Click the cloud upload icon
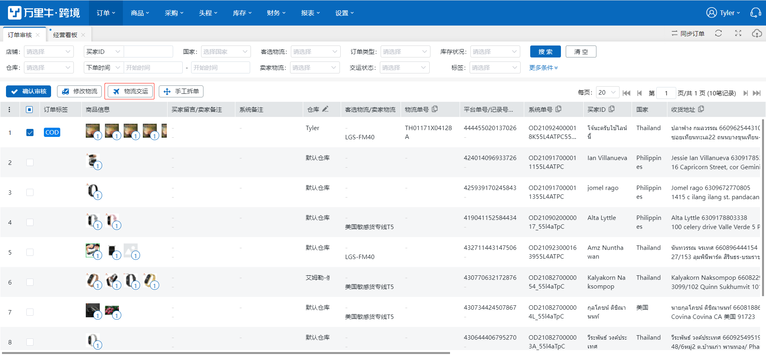The height and width of the screenshot is (360, 766). (757, 33)
